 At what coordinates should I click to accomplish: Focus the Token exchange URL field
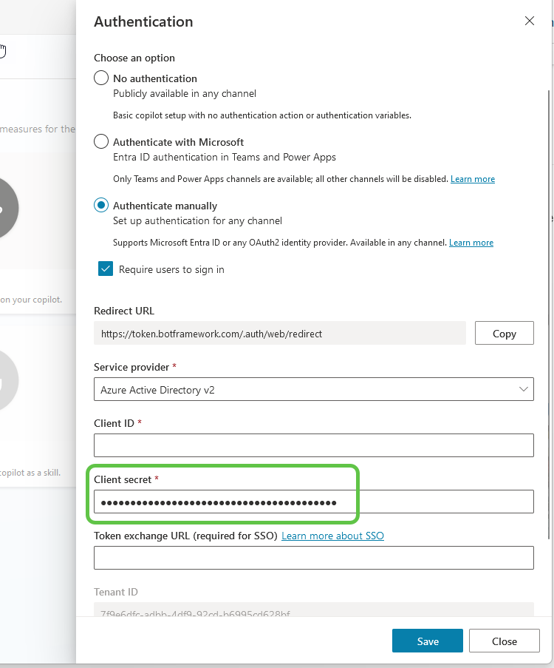tap(313, 558)
